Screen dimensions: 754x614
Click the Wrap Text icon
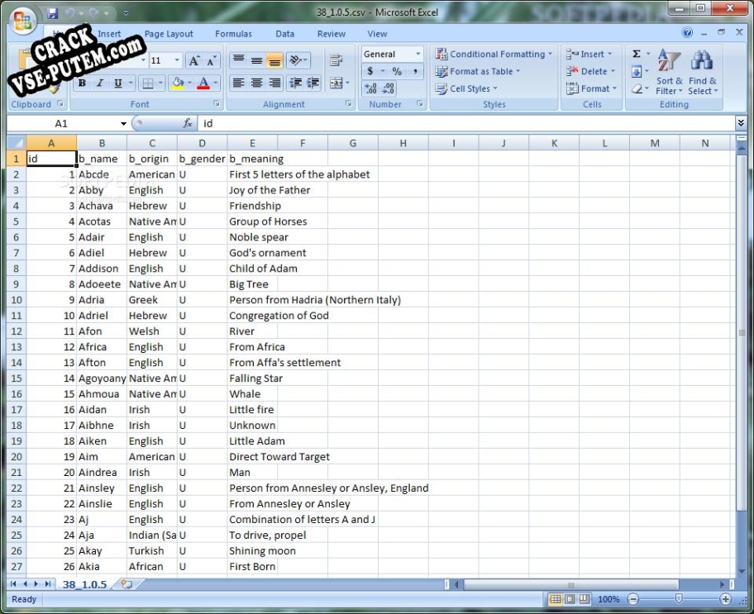click(x=336, y=60)
